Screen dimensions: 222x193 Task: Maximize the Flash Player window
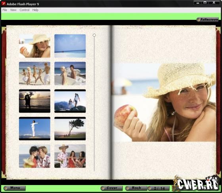(205, 3)
